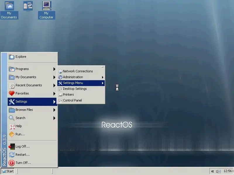Select Run... from Start menu
Screen dimensions: 234x175
click(x=32, y=134)
